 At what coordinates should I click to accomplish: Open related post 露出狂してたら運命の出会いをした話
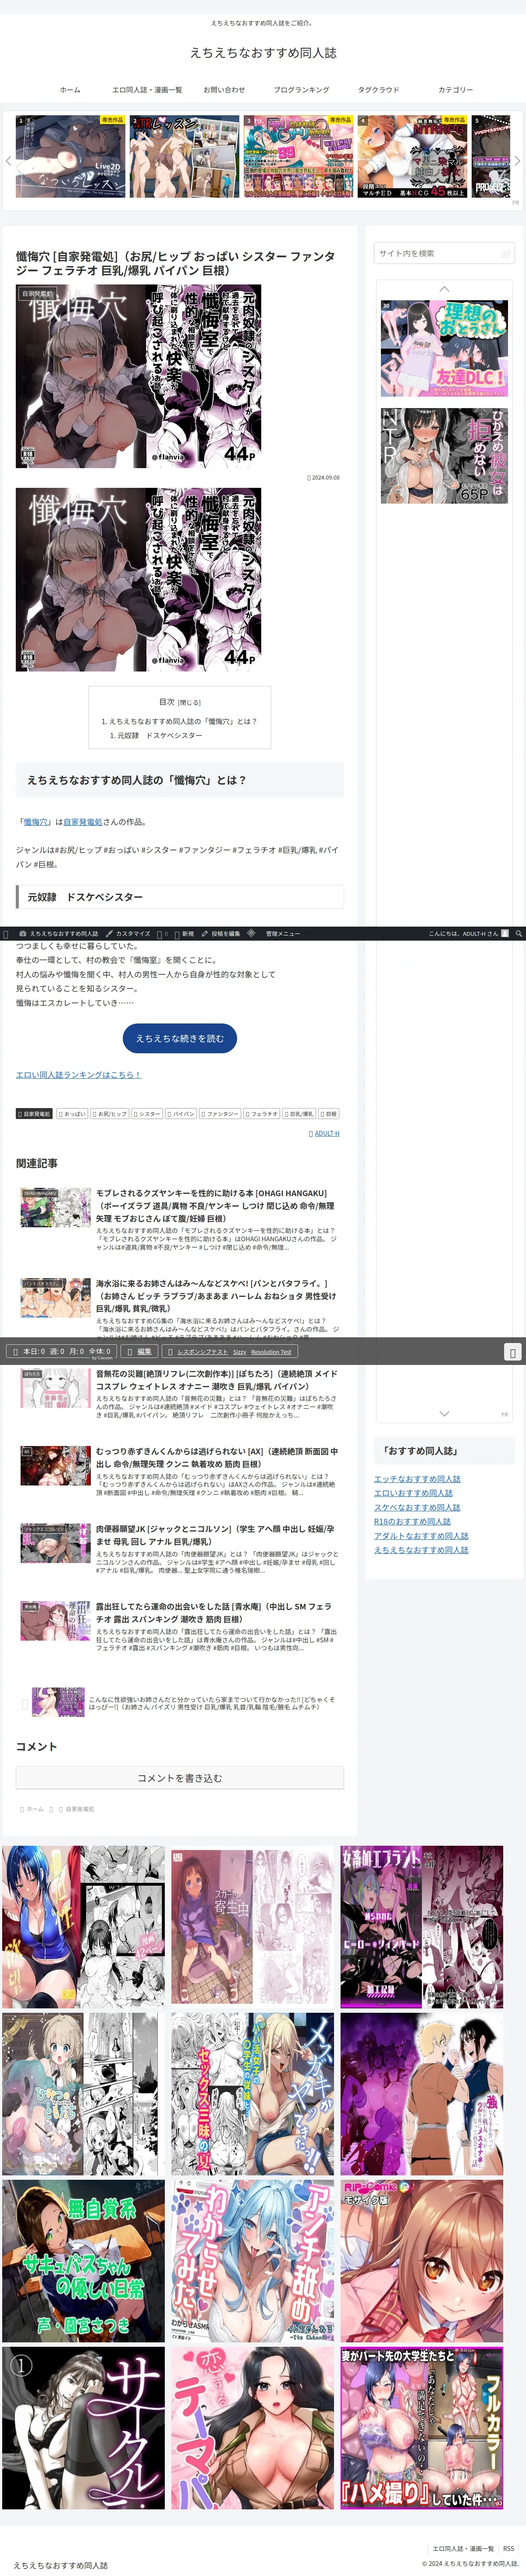tap(180, 1627)
